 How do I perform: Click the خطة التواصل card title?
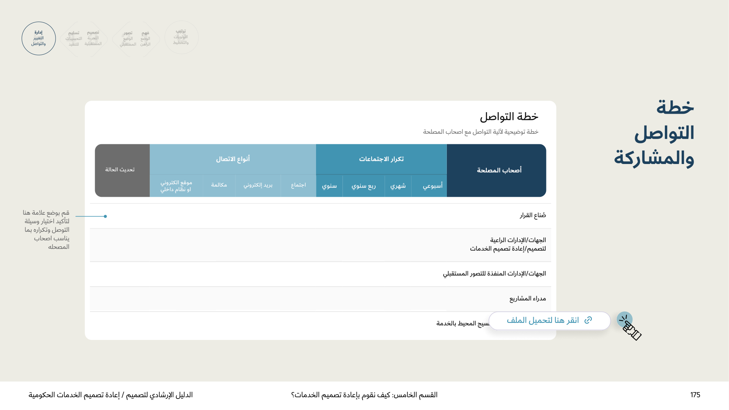coord(509,117)
